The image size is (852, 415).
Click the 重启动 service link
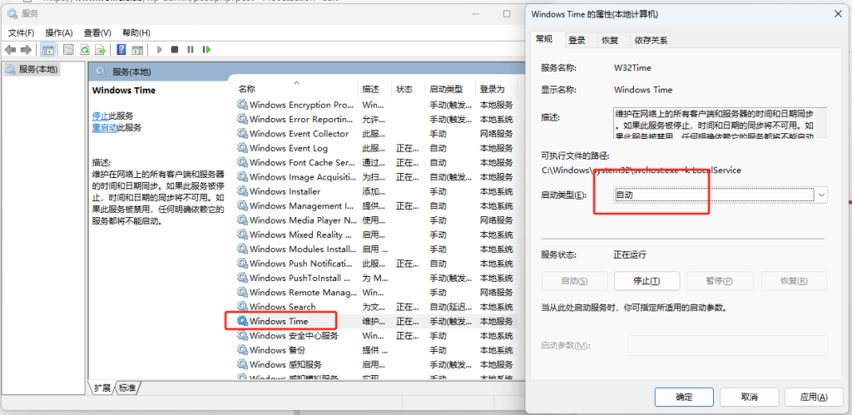tap(104, 128)
